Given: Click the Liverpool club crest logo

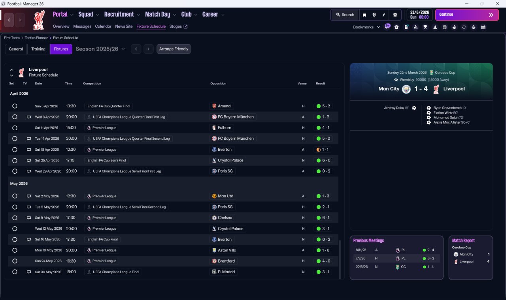Looking at the screenshot, I should click(39, 20).
